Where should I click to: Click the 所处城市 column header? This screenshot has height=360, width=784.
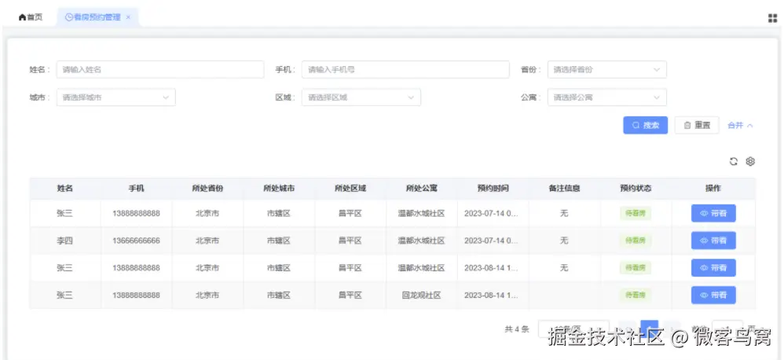279,189
